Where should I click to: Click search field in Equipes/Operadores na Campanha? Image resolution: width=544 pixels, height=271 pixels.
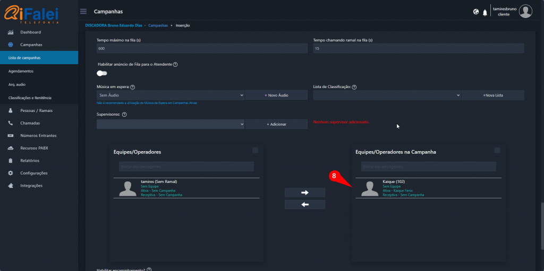429,167
